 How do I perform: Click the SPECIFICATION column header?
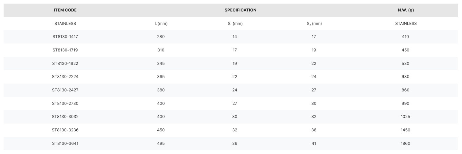(x=241, y=10)
